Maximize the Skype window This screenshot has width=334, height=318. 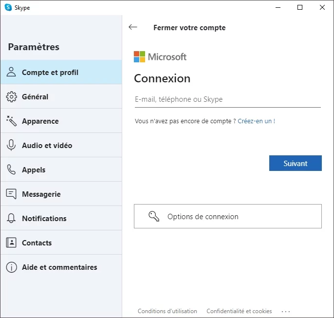(300, 7)
